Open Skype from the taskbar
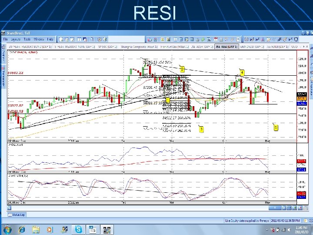The height and width of the screenshot is (235, 313). point(78,229)
